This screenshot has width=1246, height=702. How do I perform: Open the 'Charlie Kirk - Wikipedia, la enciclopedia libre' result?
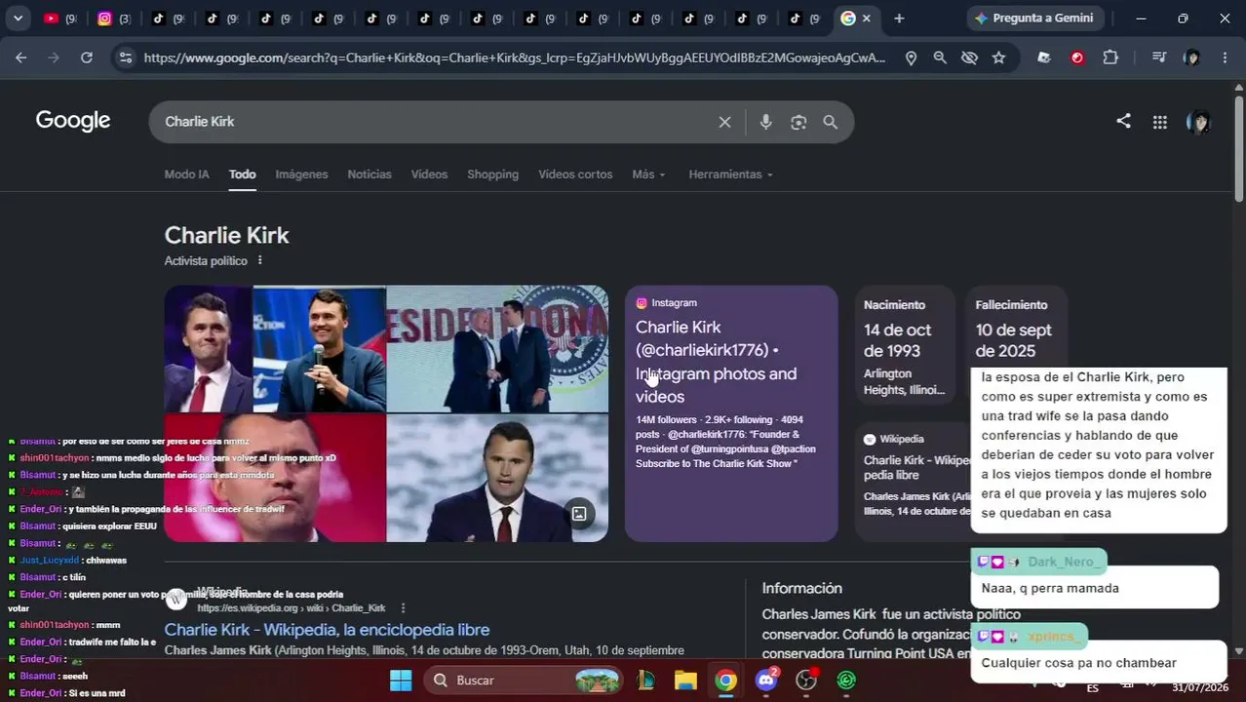pyautogui.click(x=327, y=630)
